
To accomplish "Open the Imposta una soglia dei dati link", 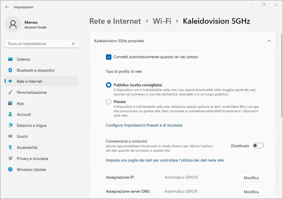I will coord(165,160).
